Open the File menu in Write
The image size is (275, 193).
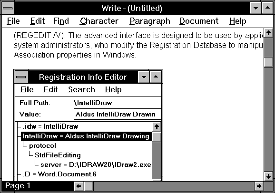point(13,21)
